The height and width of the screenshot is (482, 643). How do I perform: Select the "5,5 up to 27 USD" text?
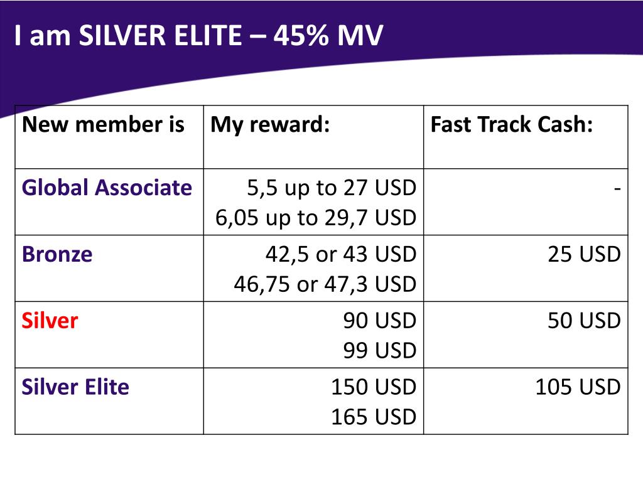[332, 188]
